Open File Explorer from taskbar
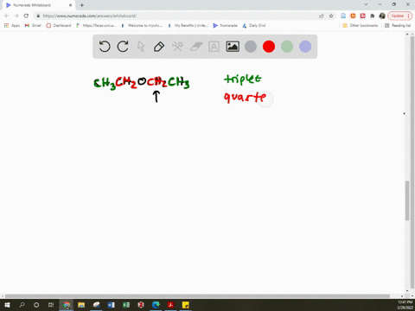The image size is (415, 311). (81, 305)
